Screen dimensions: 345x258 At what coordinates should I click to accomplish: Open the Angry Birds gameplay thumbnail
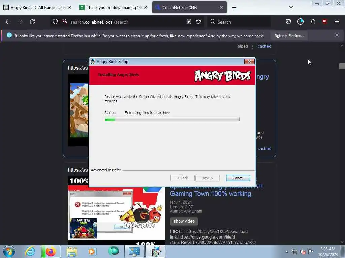[78, 110]
